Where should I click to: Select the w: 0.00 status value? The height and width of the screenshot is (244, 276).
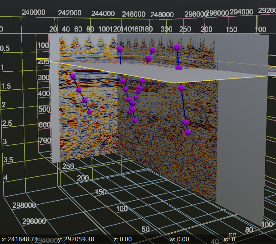coord(179,239)
